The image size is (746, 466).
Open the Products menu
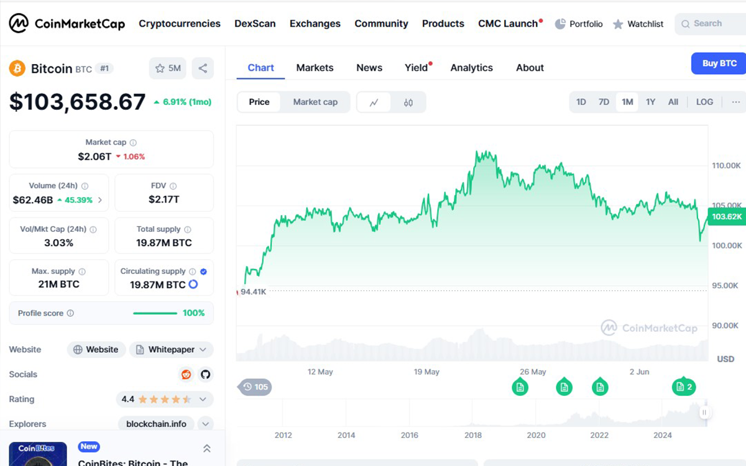click(x=443, y=24)
